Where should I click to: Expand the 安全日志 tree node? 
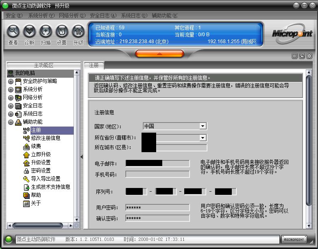[x=11, y=106]
